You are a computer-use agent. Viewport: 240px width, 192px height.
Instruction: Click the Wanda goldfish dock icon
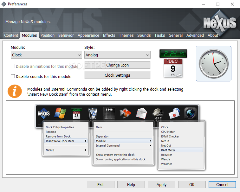click(x=126, y=113)
